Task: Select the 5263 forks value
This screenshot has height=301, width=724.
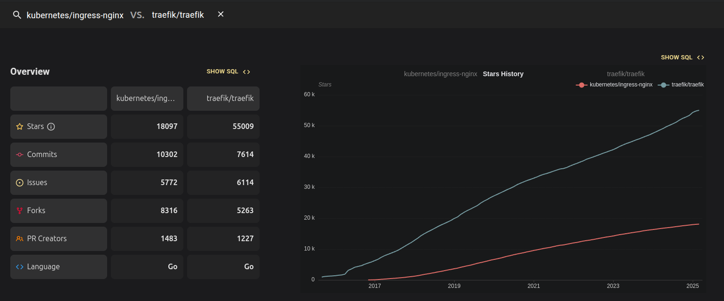Action: point(245,211)
